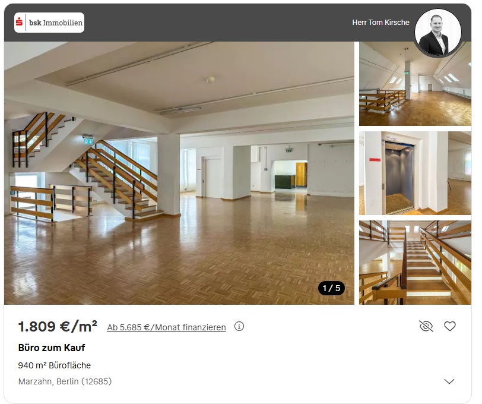Viewport: 482px width, 404px height.
Task: Click the '940 m² Bürofläche' text
Action: [x=55, y=365]
